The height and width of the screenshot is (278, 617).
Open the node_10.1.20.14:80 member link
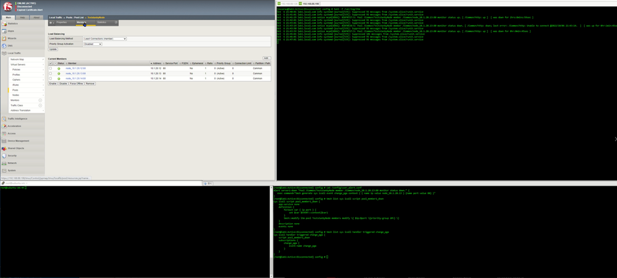coord(75,78)
